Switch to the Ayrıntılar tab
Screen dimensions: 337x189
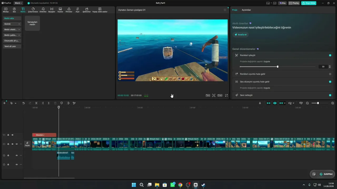pos(246,10)
